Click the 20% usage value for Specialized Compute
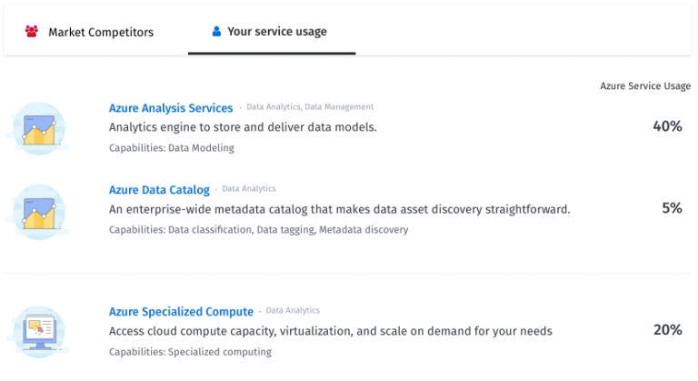Screen dimensions: 698x381 pyautogui.click(x=667, y=330)
